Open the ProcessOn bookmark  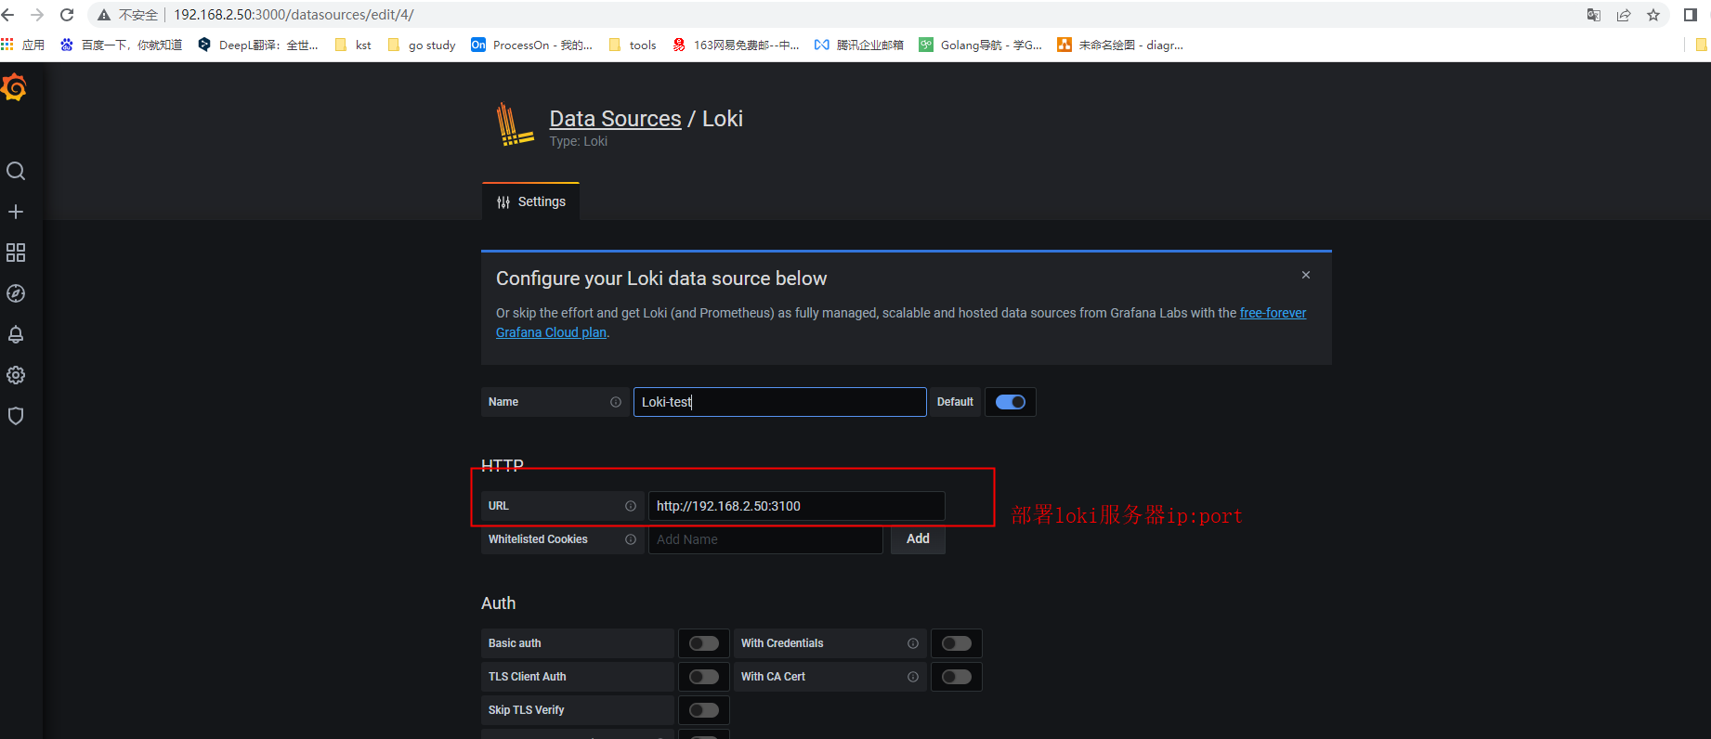[x=532, y=45]
